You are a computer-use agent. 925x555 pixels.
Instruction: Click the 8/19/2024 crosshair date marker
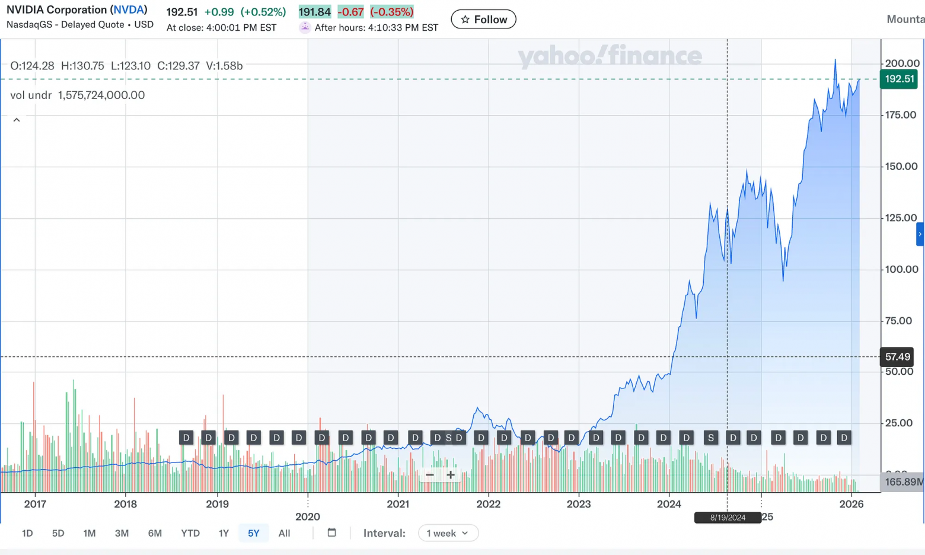pos(727,517)
